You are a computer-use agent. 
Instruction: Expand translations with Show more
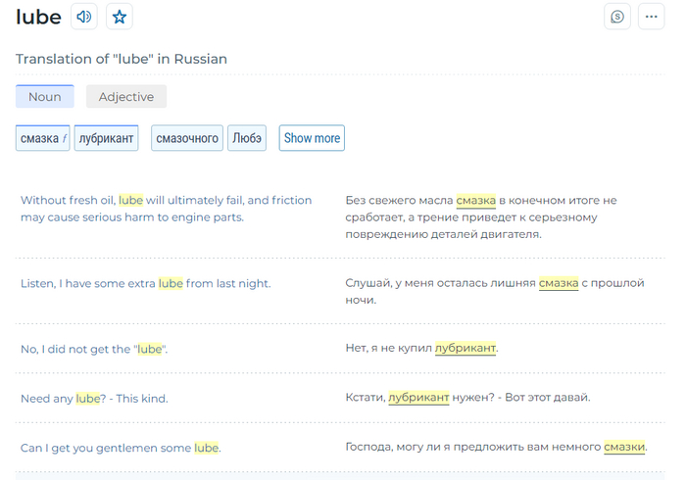coord(312,138)
